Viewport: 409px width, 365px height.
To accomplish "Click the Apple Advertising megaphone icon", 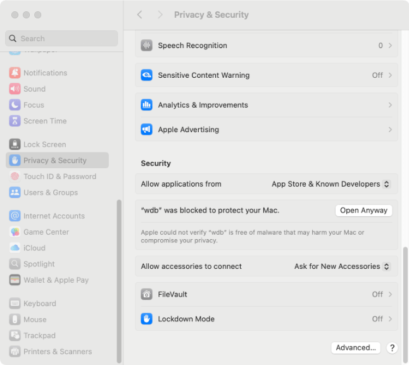I will 147,130.
